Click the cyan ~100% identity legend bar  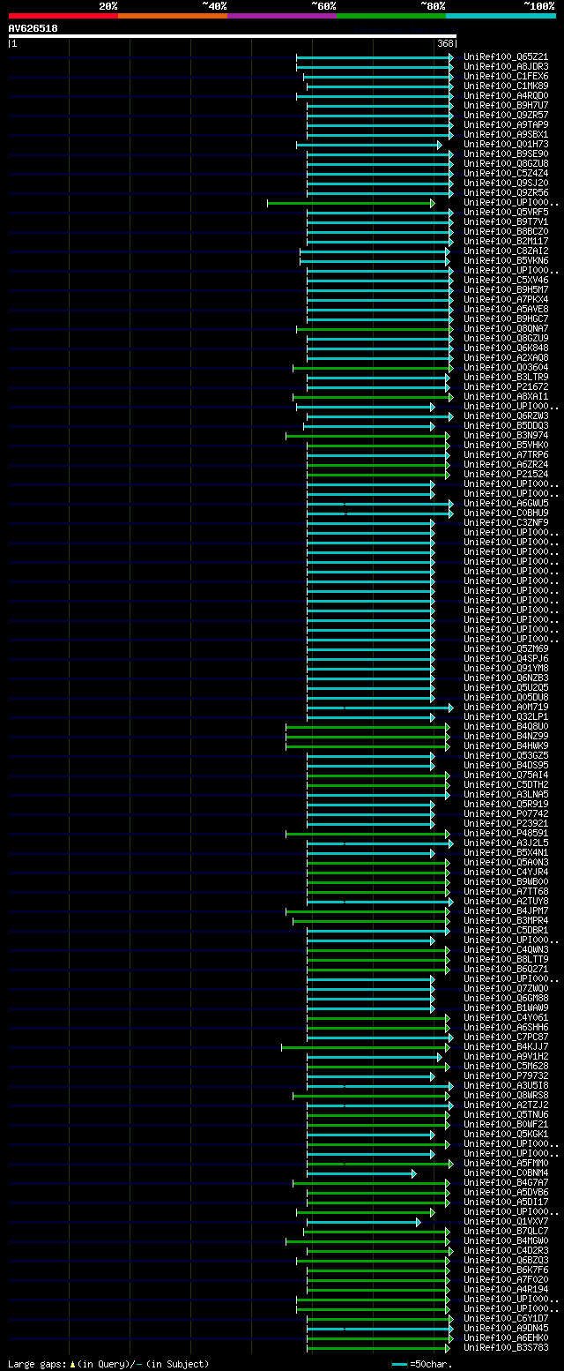(x=501, y=16)
